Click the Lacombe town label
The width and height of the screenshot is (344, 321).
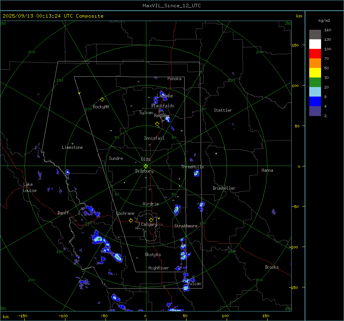pos(165,96)
